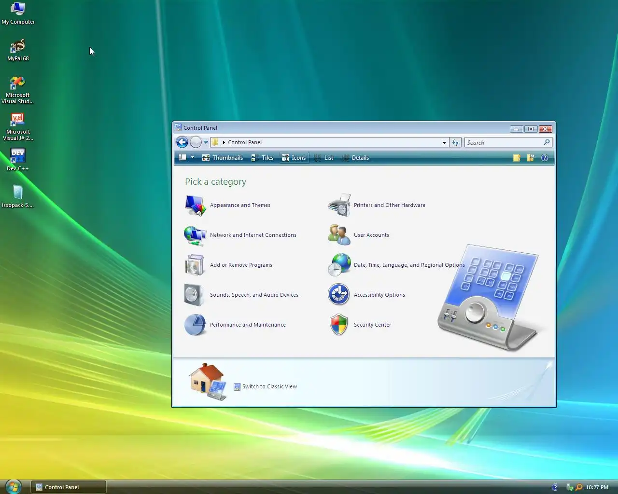Click the search magnifier icon
Image resolution: width=618 pixels, height=494 pixels.
[547, 142]
